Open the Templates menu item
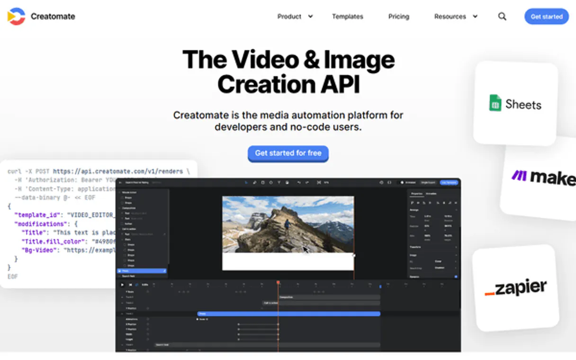576x360 pixels. point(347,17)
